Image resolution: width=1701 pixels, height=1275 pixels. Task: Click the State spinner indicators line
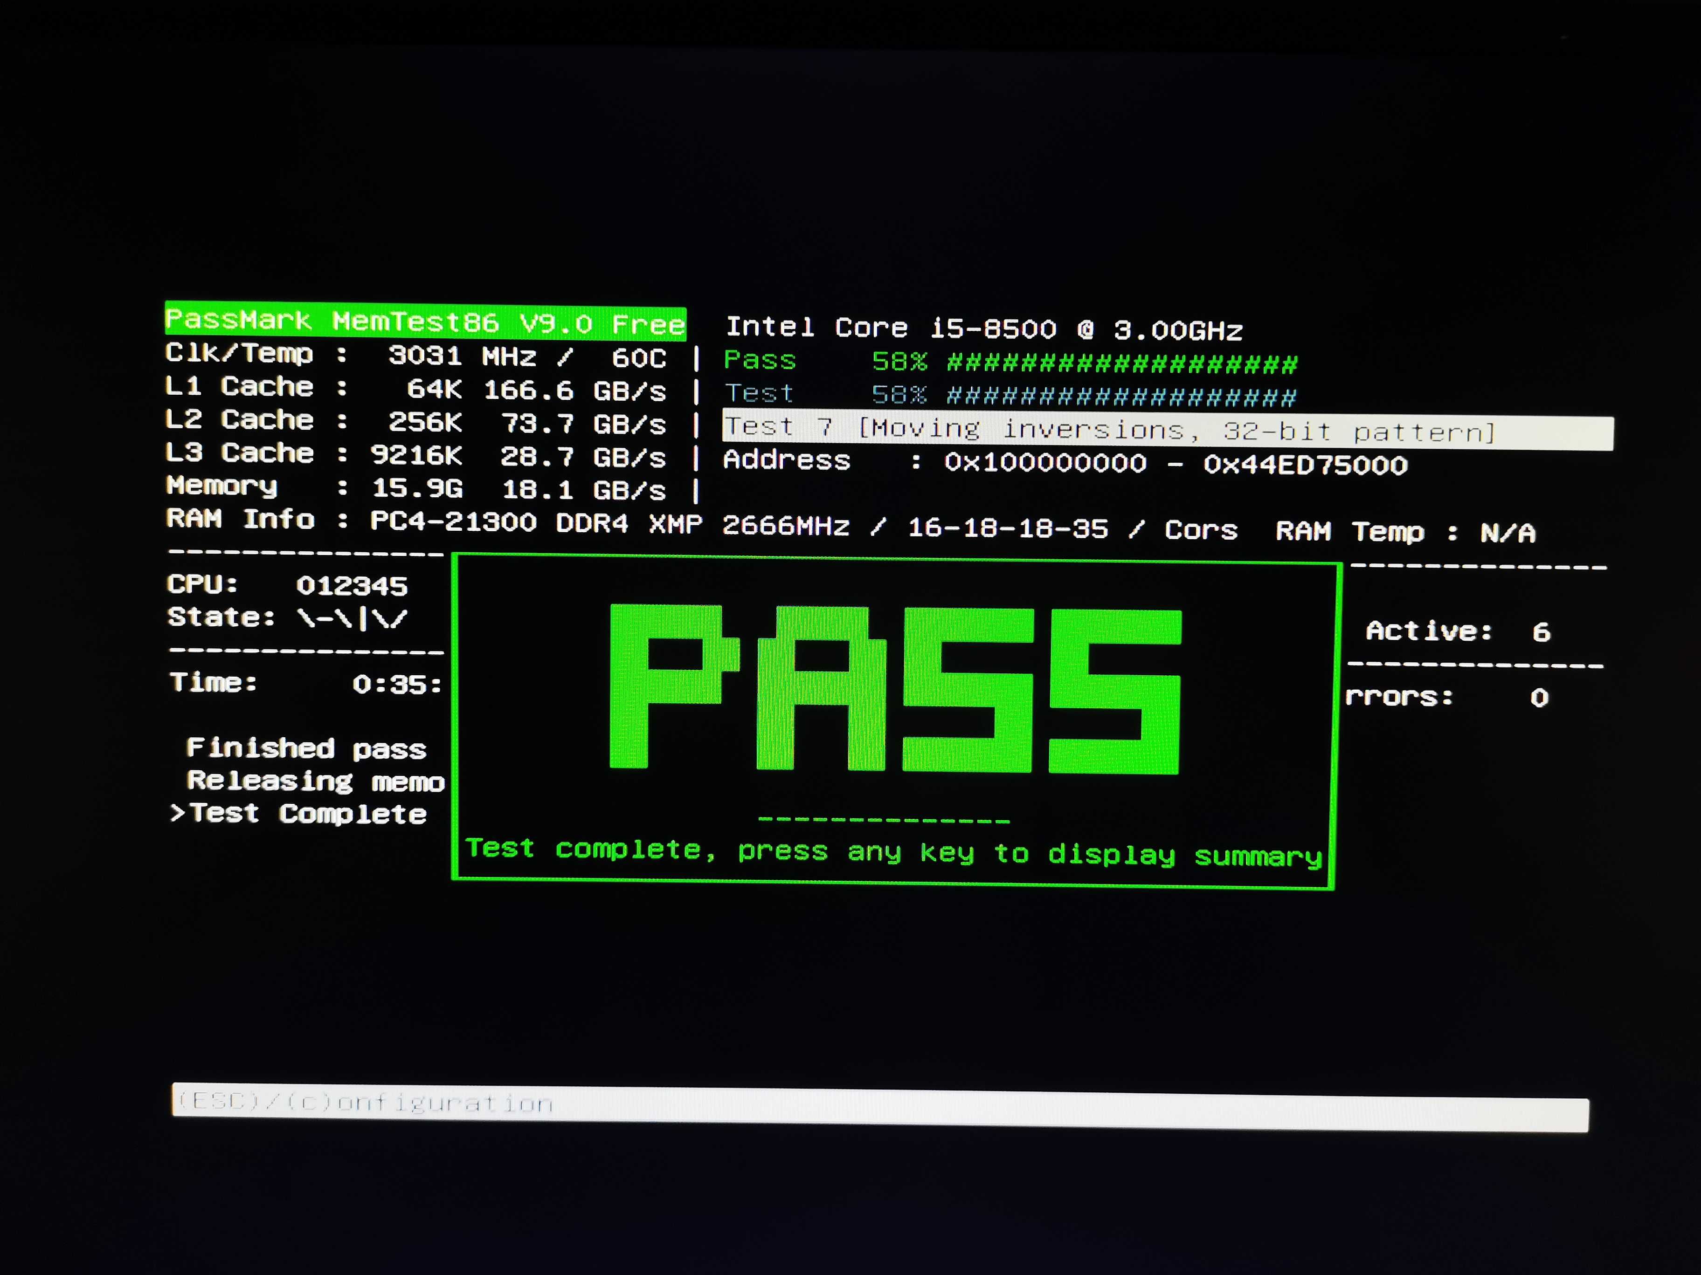click(x=288, y=618)
